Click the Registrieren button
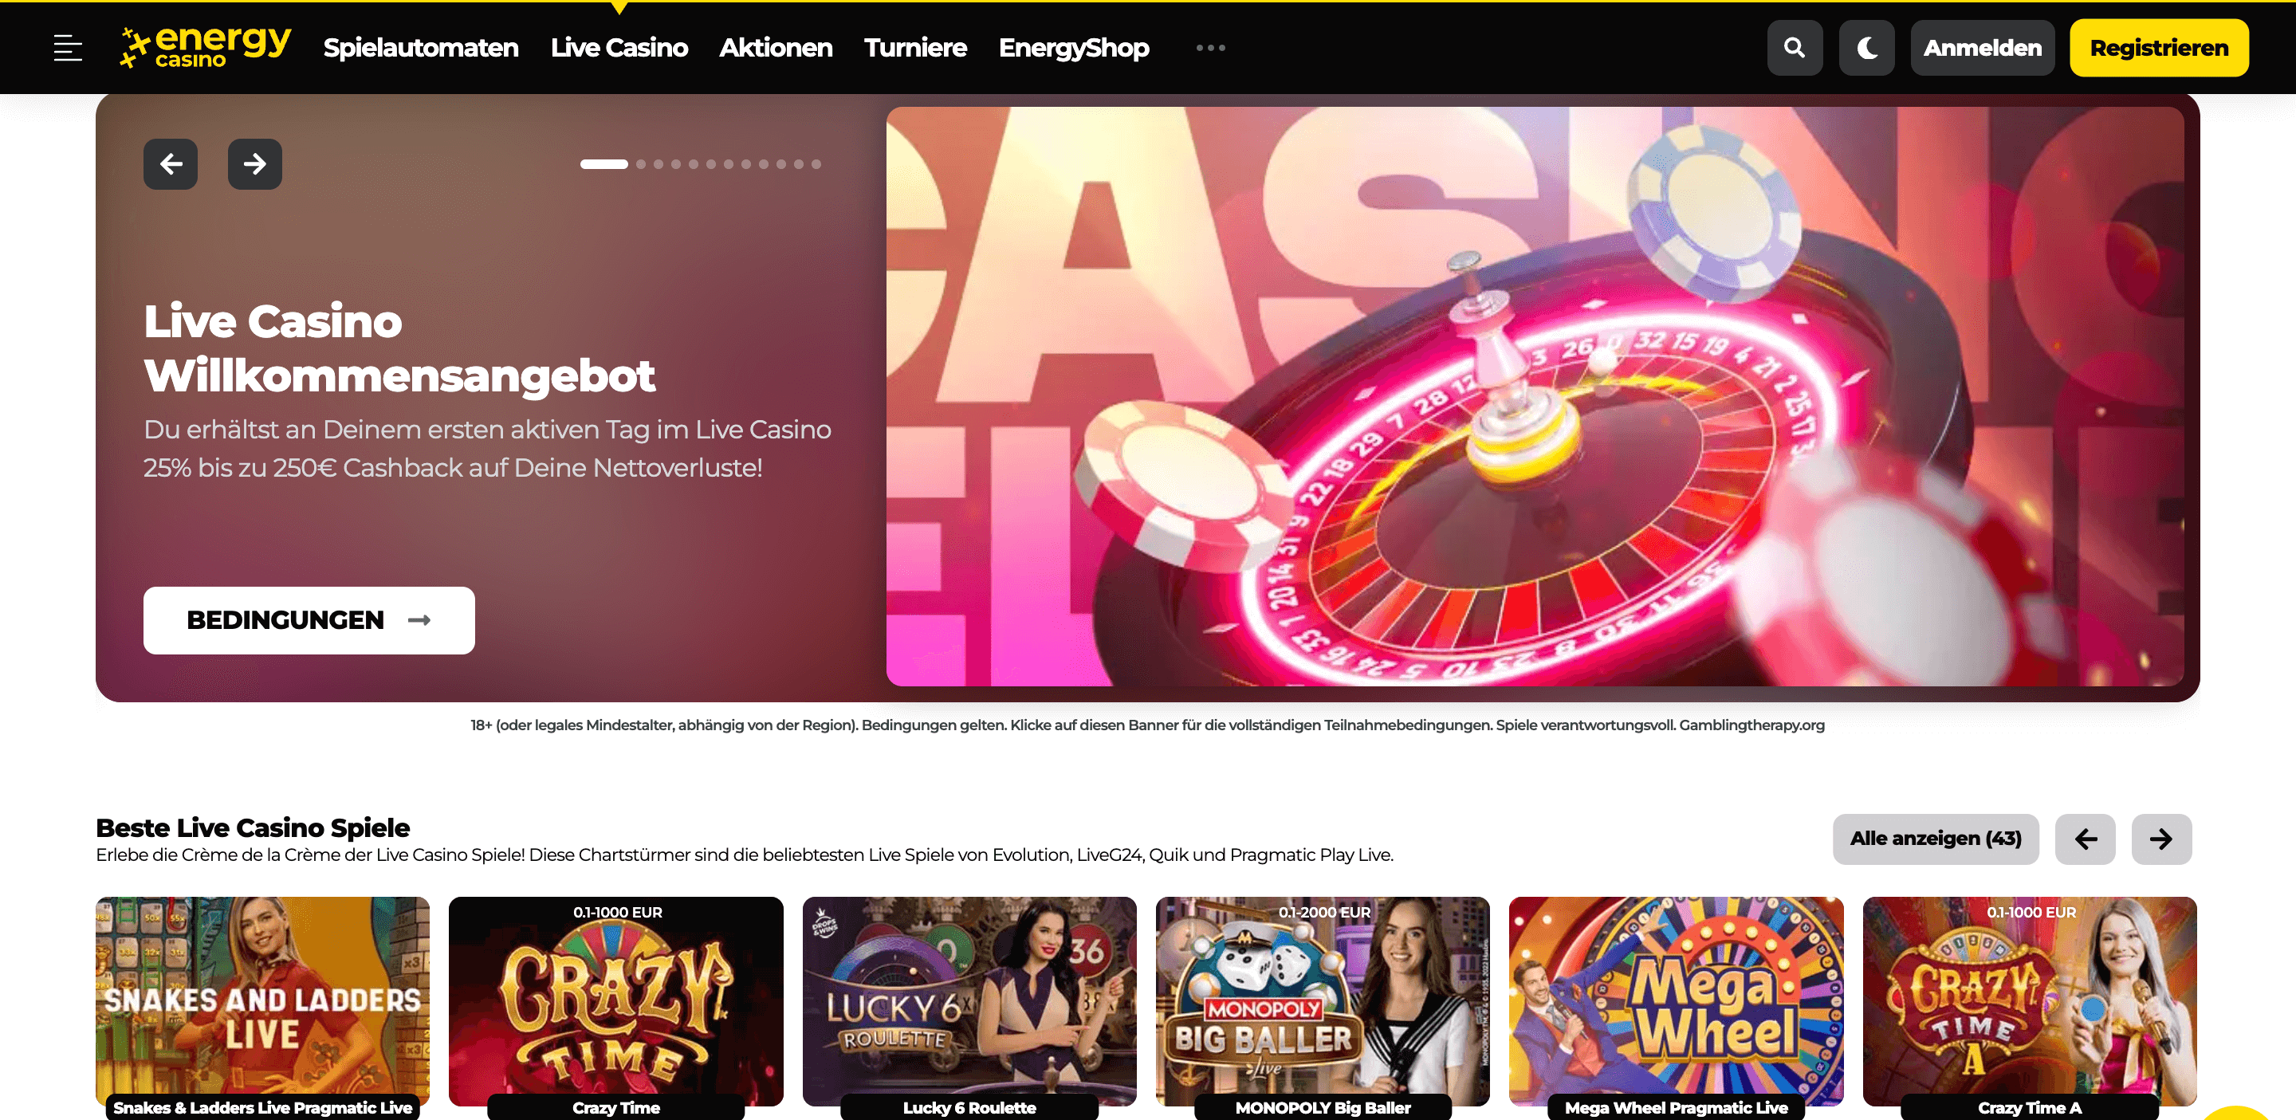The height and width of the screenshot is (1120, 2296). [2158, 47]
